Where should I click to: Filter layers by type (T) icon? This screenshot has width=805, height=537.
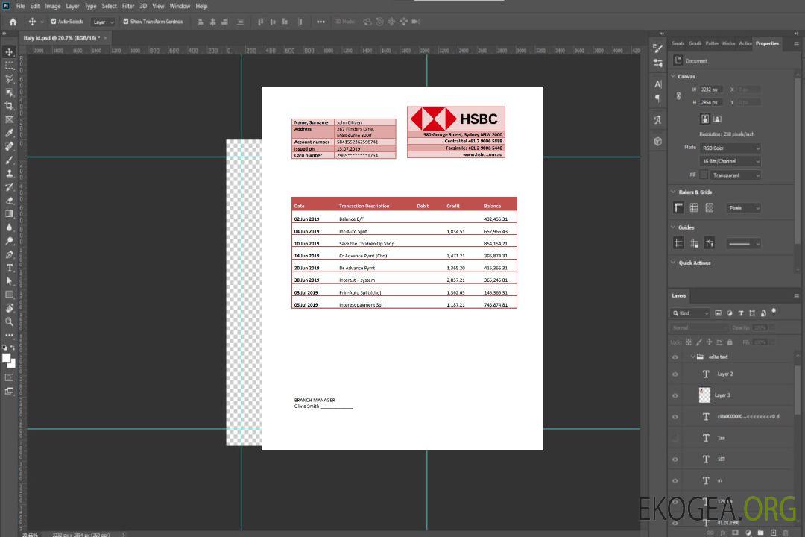[741, 313]
